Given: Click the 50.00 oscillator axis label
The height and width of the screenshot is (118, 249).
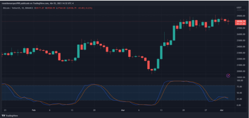Looking at the screenshot, I should (x=240, y=93).
